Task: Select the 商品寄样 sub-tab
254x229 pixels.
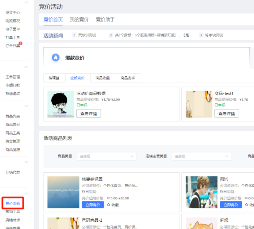Action: click(128, 78)
